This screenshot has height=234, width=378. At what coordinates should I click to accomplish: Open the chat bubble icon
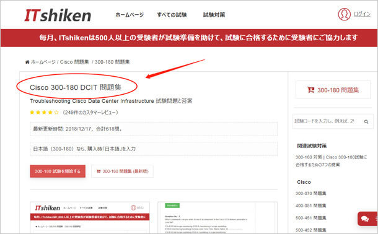pyautogui.click(x=365, y=219)
